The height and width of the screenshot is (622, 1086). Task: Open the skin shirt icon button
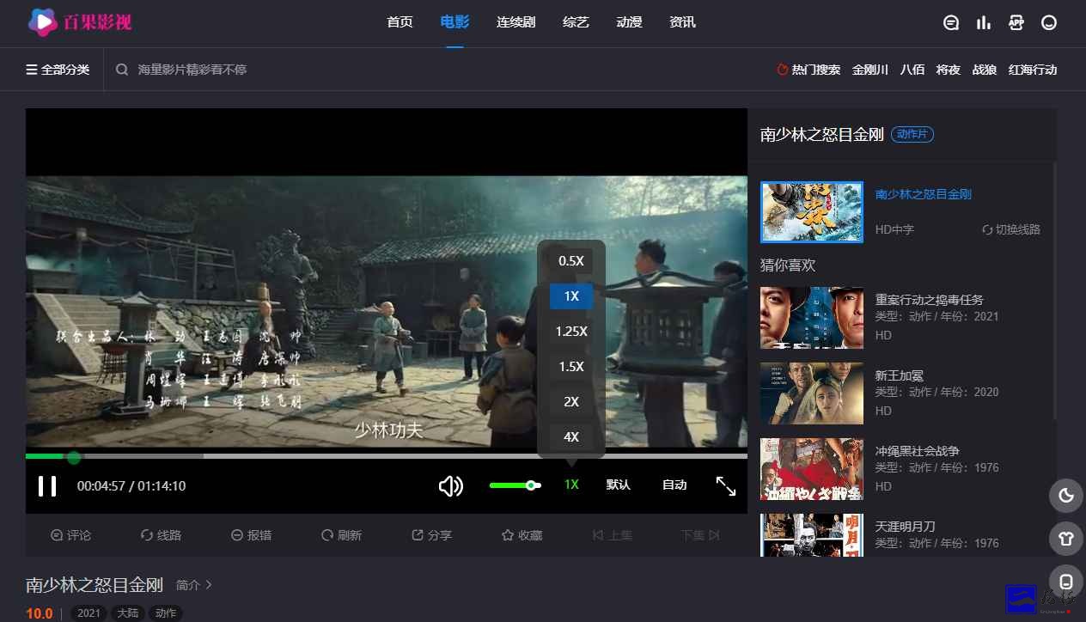click(1066, 539)
